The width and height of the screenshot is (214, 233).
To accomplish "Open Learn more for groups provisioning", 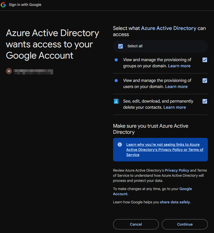I will (179, 66).
